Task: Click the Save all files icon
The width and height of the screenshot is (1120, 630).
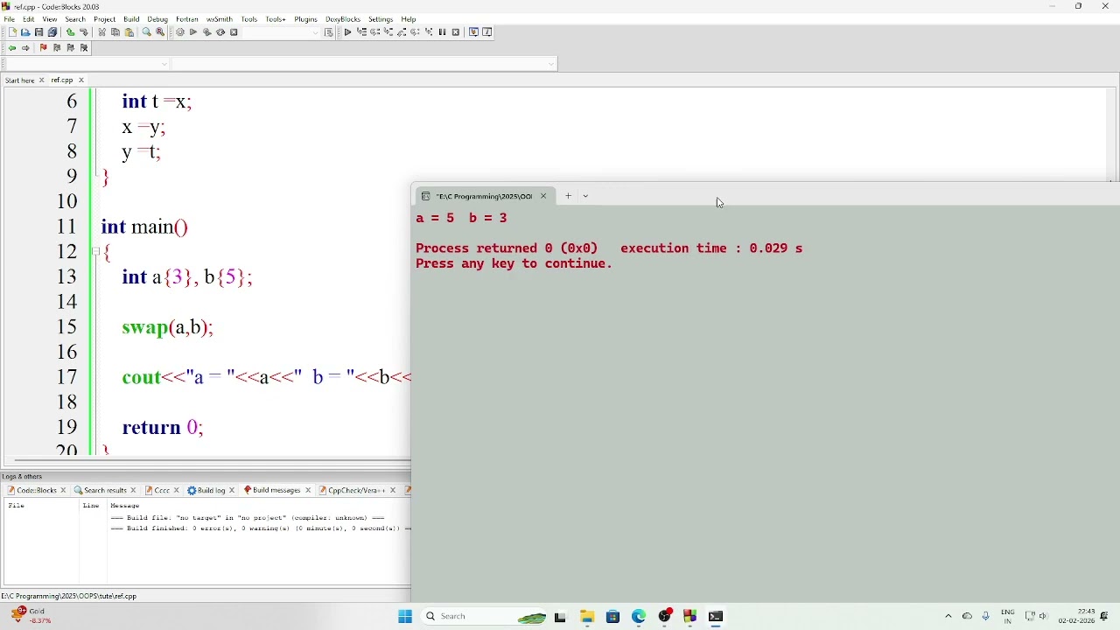Action: [x=52, y=32]
